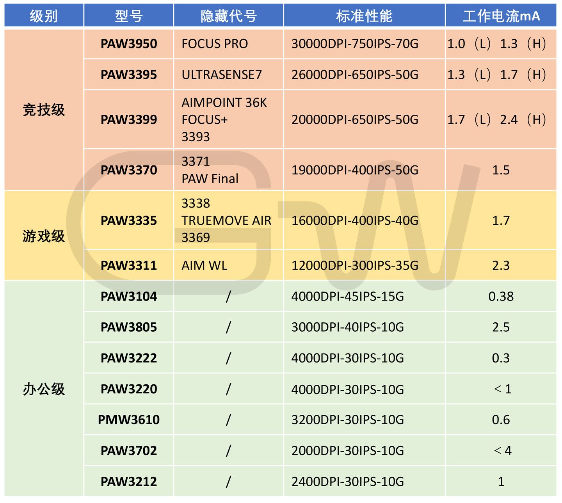Click the ULTRASENSE7 codename
562x503 pixels.
[222, 75]
